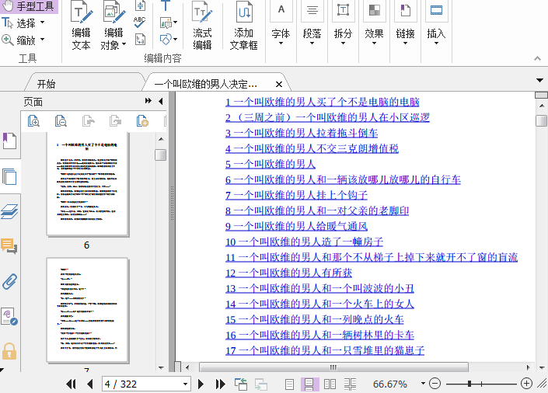This screenshot has height=393, width=548.
Task: Switch to facing pages view mode
Action: pos(330,384)
